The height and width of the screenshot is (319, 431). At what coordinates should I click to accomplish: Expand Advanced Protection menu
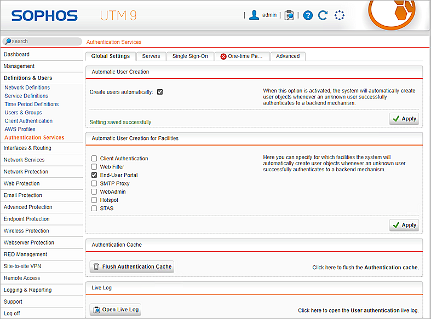42,207
